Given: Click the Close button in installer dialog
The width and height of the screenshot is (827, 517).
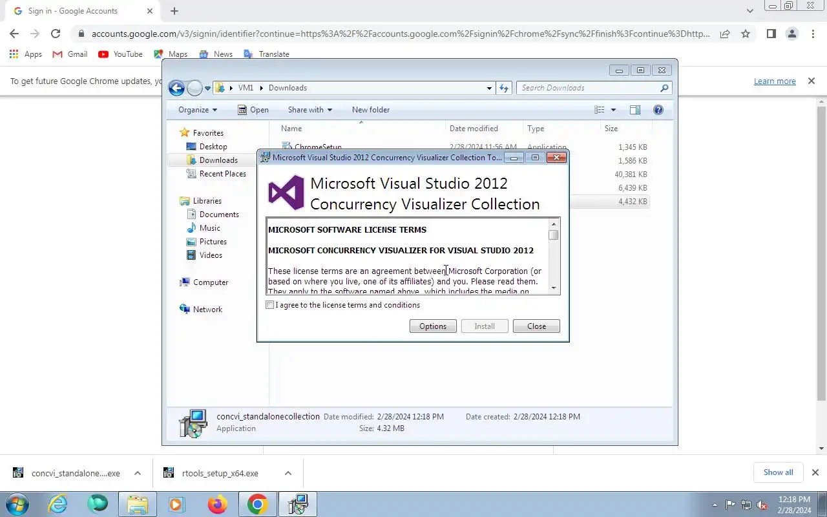Looking at the screenshot, I should [536, 326].
